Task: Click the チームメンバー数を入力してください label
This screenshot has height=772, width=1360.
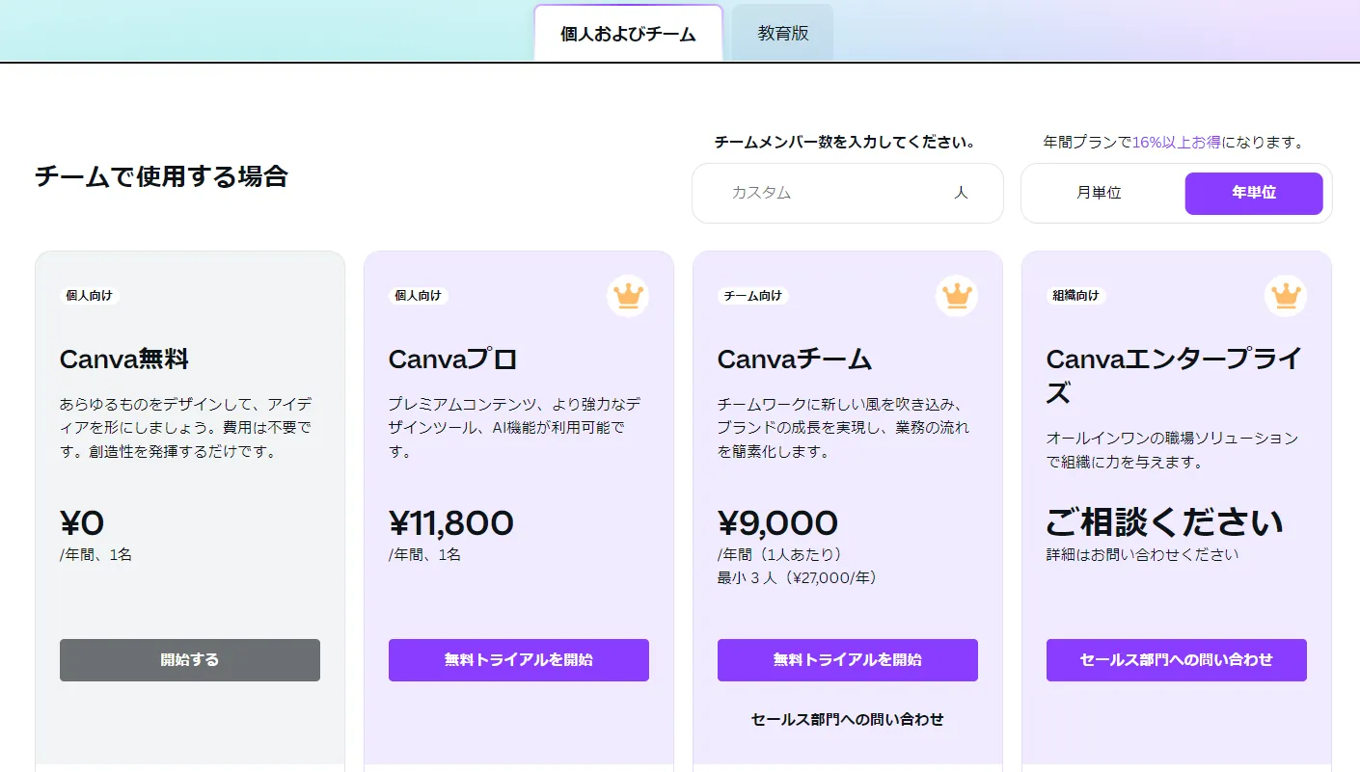Action: 844,143
